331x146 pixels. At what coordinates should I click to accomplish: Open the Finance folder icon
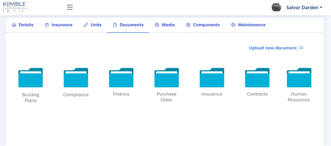(121, 78)
